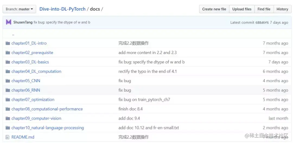Click the Find file button

tap(264, 9)
